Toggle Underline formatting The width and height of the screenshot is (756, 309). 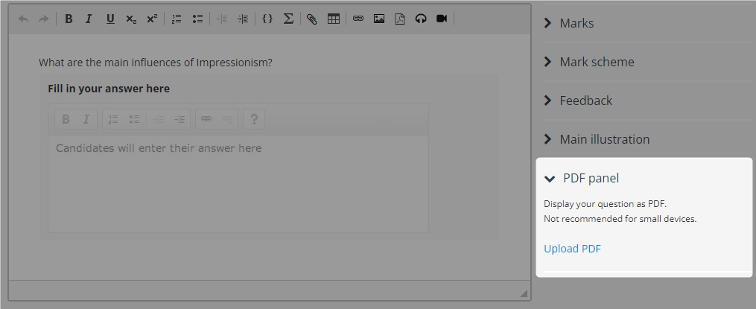110,19
